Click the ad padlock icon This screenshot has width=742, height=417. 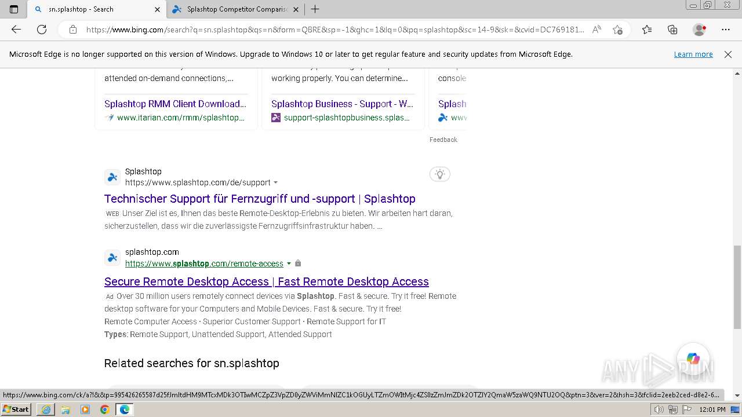(x=298, y=264)
